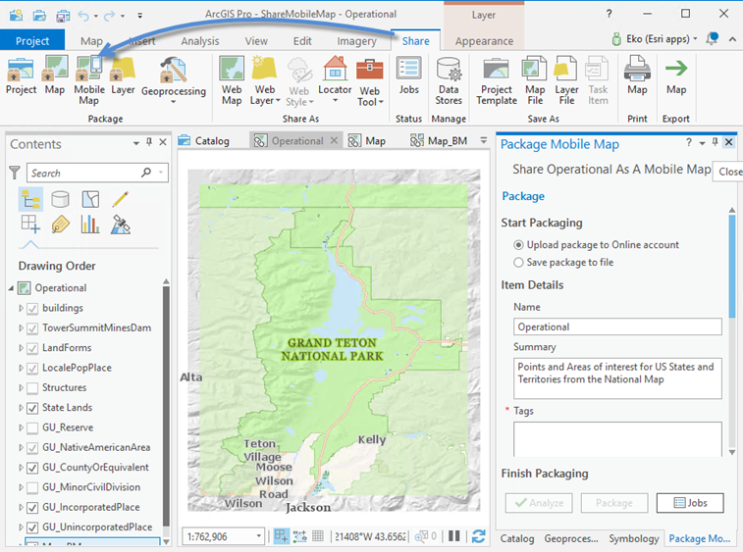Toggle LandForms layer checkbox
743x552 pixels.
click(32, 349)
